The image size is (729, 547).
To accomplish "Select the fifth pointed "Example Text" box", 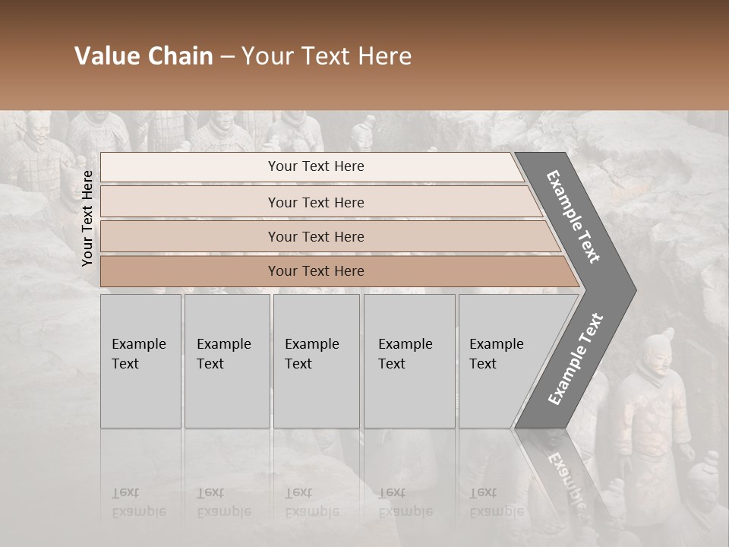I will 501,361.
